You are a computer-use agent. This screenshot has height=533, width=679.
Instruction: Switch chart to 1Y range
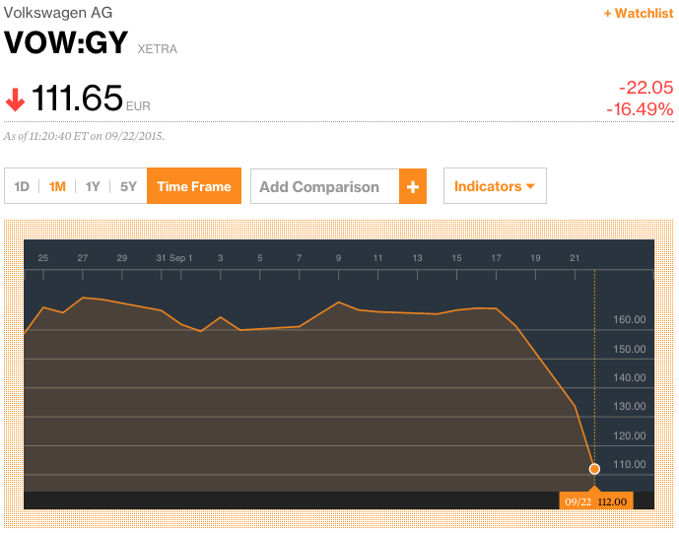pyautogui.click(x=93, y=186)
